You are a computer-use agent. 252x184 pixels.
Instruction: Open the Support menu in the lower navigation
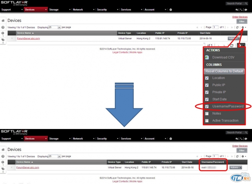[6, 139]
